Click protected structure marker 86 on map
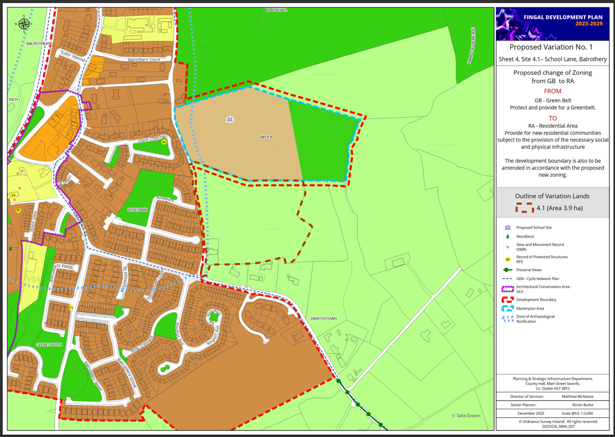 [x=163, y=142]
